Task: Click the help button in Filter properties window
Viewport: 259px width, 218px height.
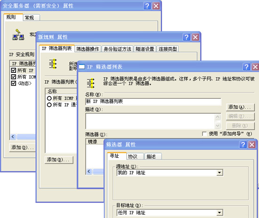Action: point(243,145)
